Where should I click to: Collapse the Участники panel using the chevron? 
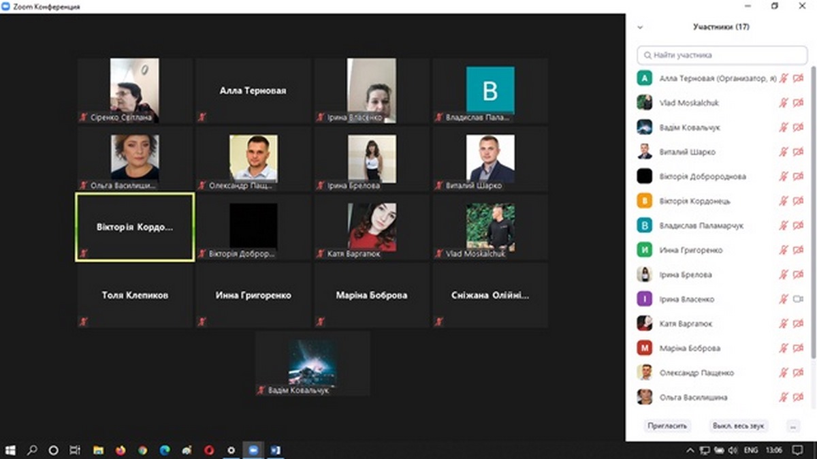[x=639, y=27]
